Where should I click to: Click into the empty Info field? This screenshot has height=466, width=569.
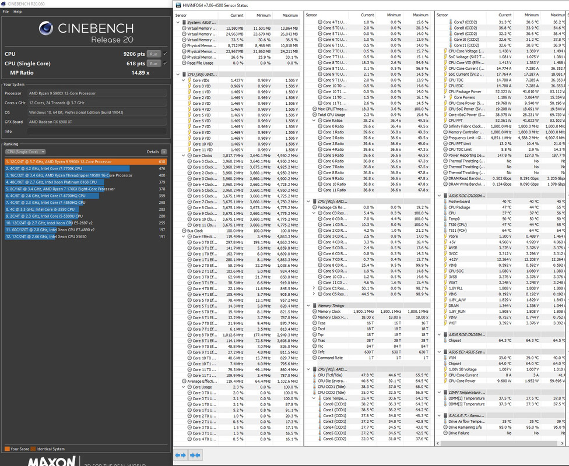click(97, 131)
